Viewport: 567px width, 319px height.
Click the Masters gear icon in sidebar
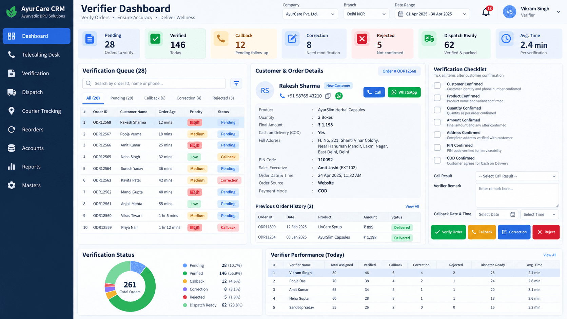coord(12,185)
